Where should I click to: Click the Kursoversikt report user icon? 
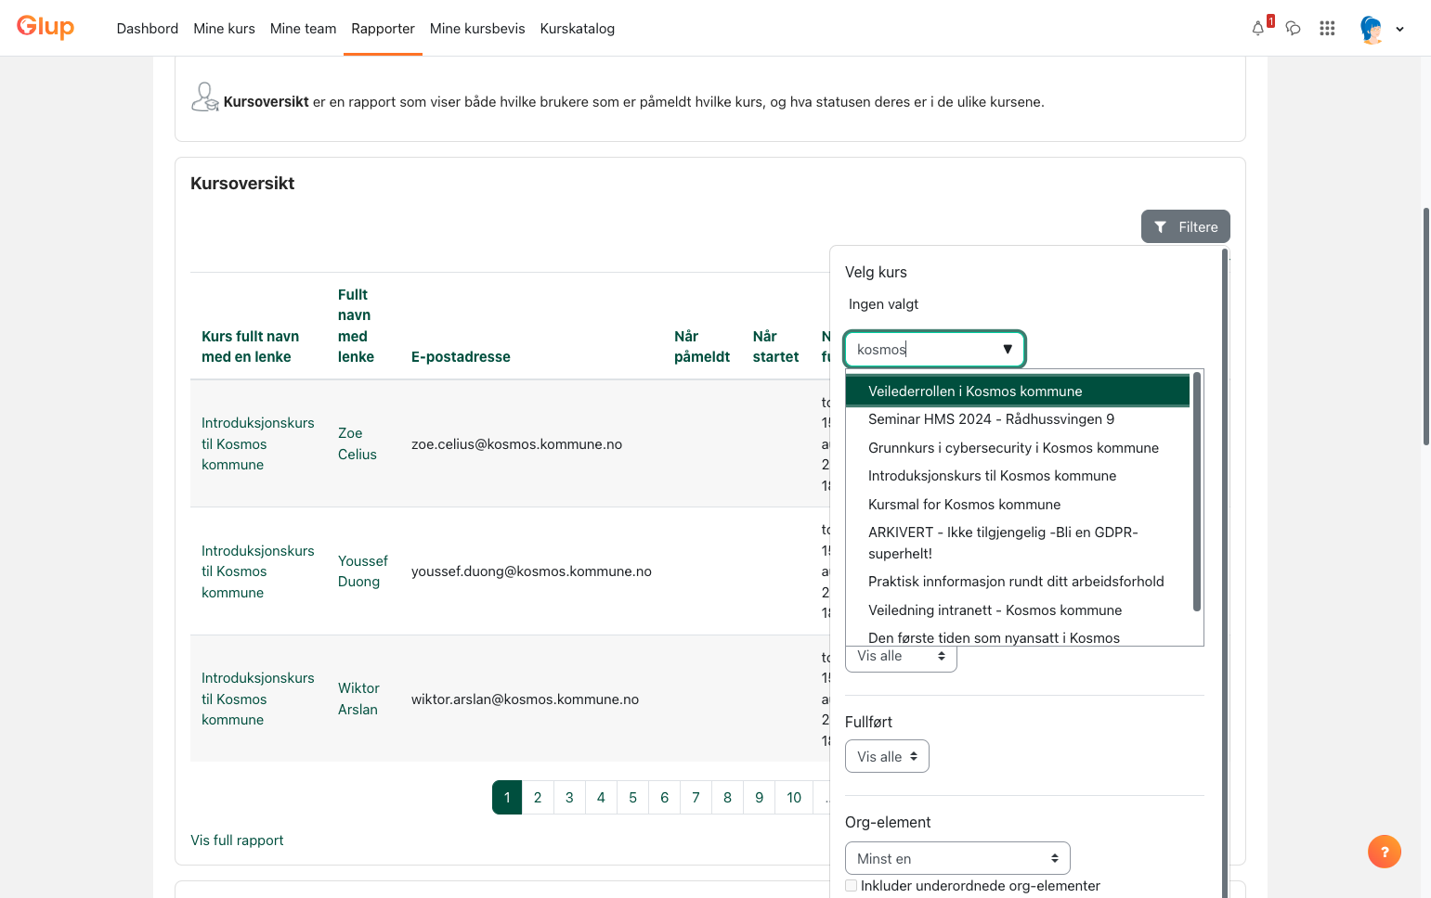[x=204, y=96]
